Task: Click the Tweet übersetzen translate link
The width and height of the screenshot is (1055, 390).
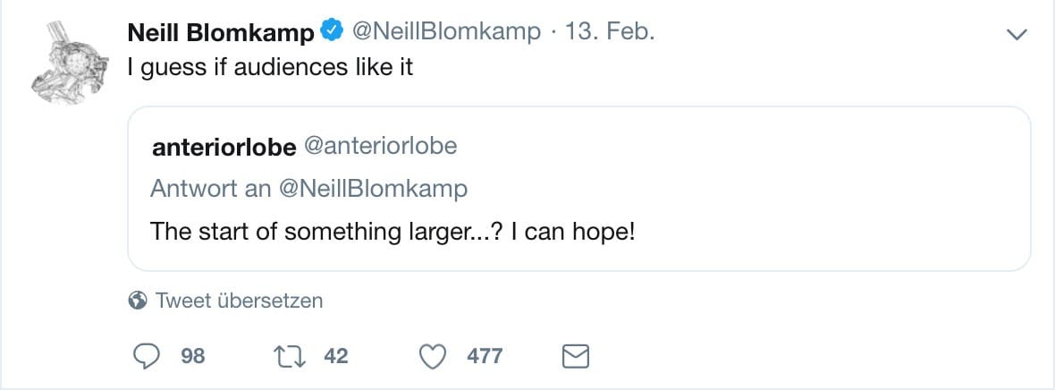Action: point(239,301)
